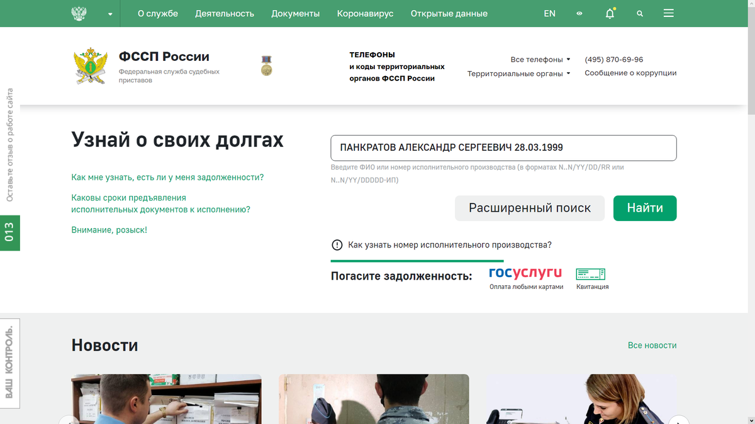755x424 pixels.
Task: Open the news thumbnail with woman writing
Action: 581,399
